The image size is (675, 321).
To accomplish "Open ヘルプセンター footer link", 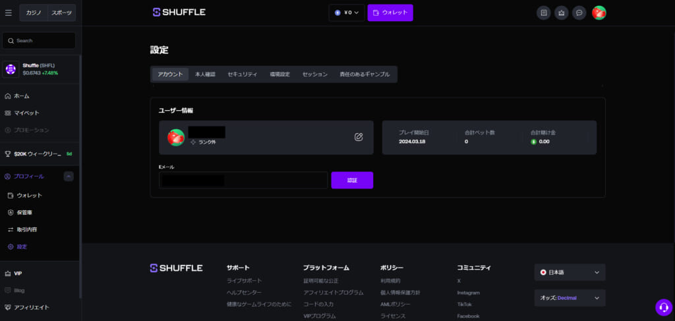I will pos(244,293).
